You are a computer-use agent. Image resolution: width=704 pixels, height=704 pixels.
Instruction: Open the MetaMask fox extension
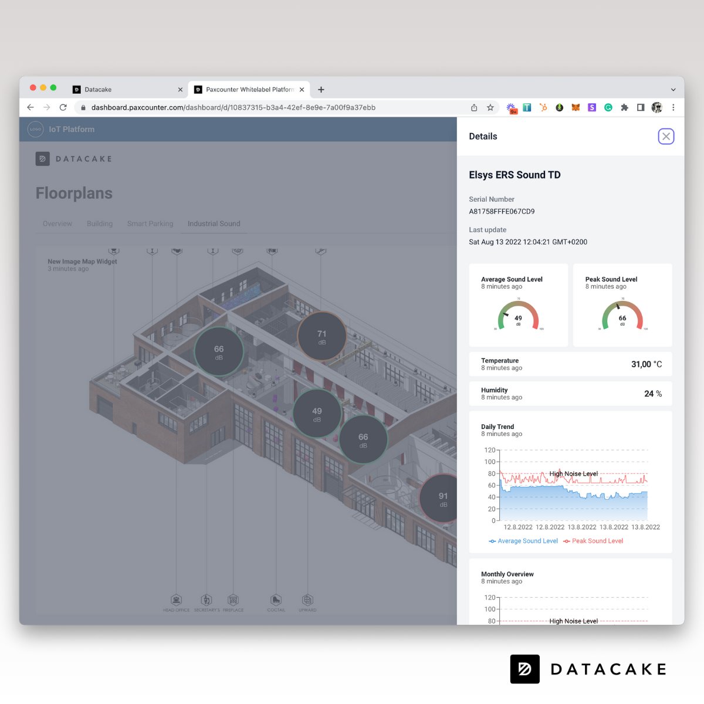tap(576, 107)
